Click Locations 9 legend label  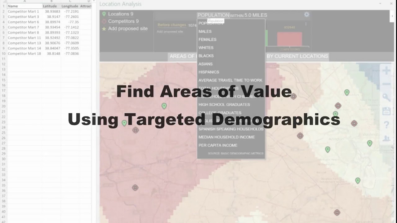click(121, 14)
